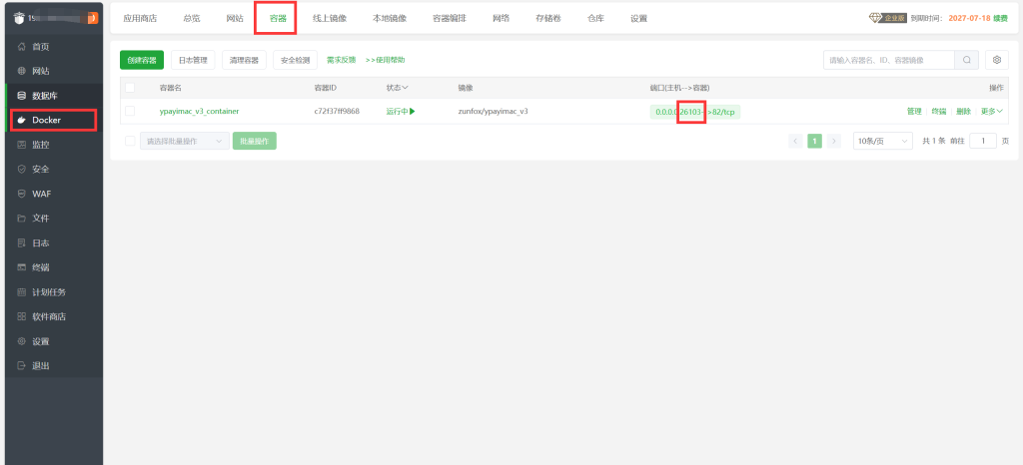Open the top 设置 tab
Image resolution: width=1023 pixels, height=465 pixels.
coord(638,18)
